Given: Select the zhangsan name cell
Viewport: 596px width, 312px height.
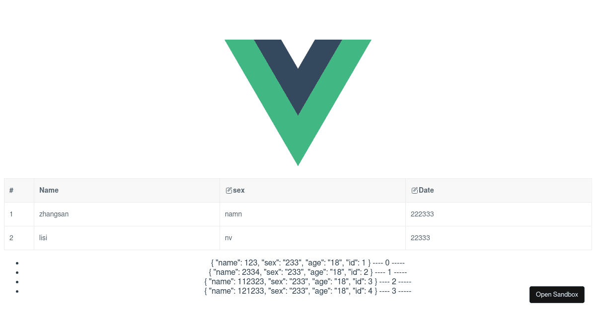Looking at the screenshot, I should pyautogui.click(x=127, y=214).
